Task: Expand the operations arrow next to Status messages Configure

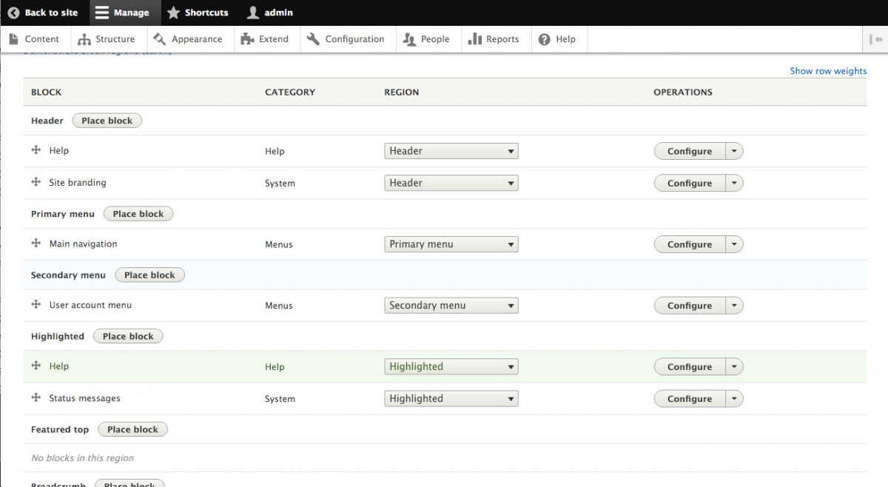Action: (x=734, y=399)
